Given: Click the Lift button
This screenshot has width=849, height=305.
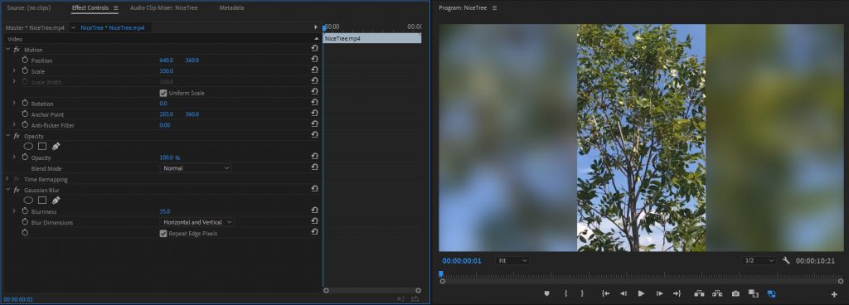Looking at the screenshot, I should click(699, 293).
